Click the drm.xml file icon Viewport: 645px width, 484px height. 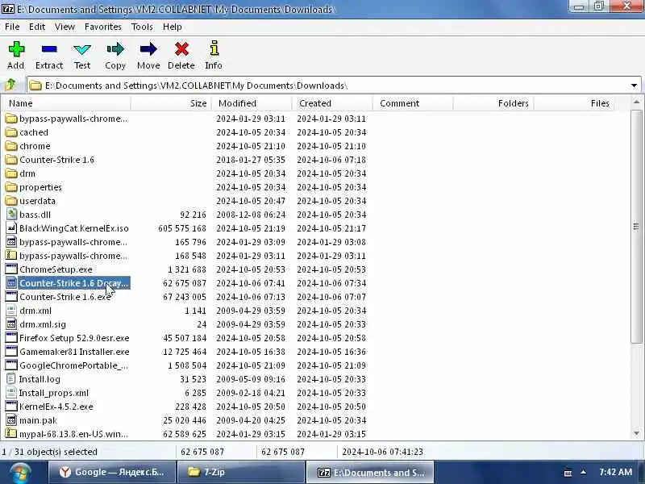pos(11,311)
